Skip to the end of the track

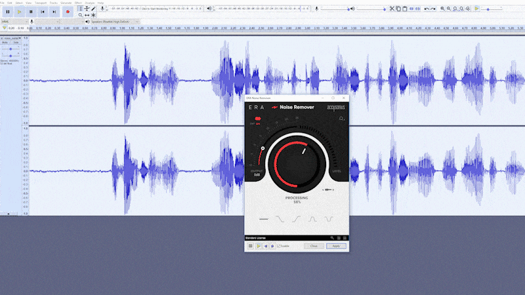(x=54, y=12)
